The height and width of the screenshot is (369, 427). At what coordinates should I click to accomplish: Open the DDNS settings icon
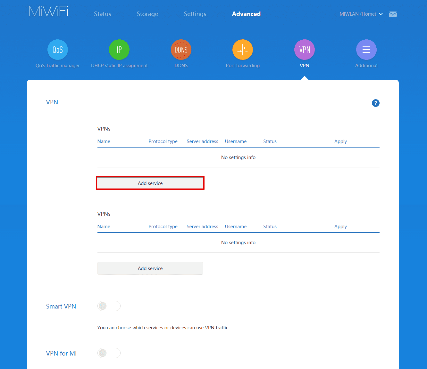[181, 50]
